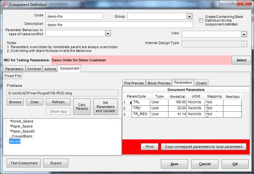Open the View dropdown list
The image size is (254, 174).
pos(244,34)
